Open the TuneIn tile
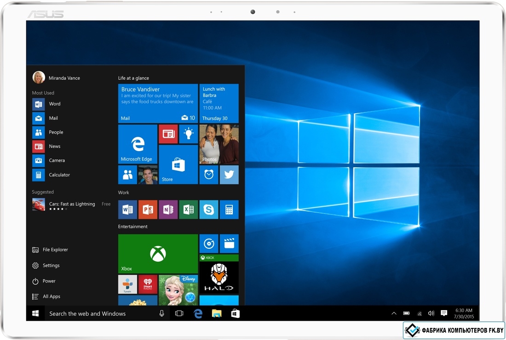 128,284
